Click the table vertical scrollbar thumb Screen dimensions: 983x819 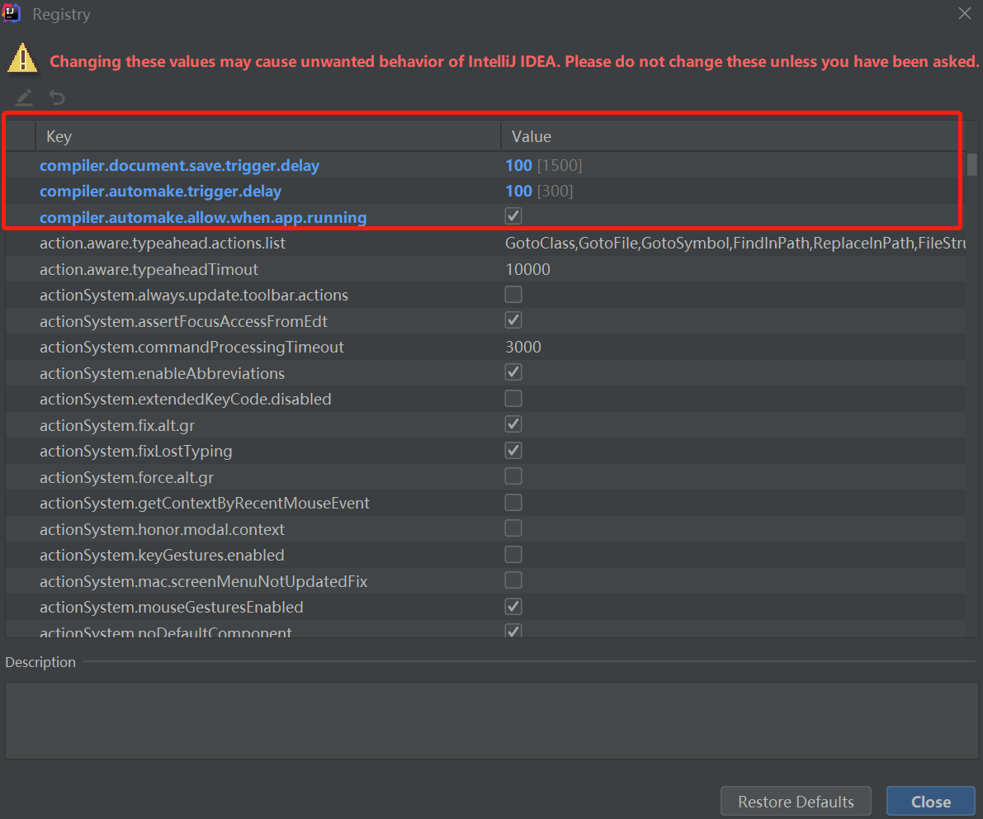(971, 164)
